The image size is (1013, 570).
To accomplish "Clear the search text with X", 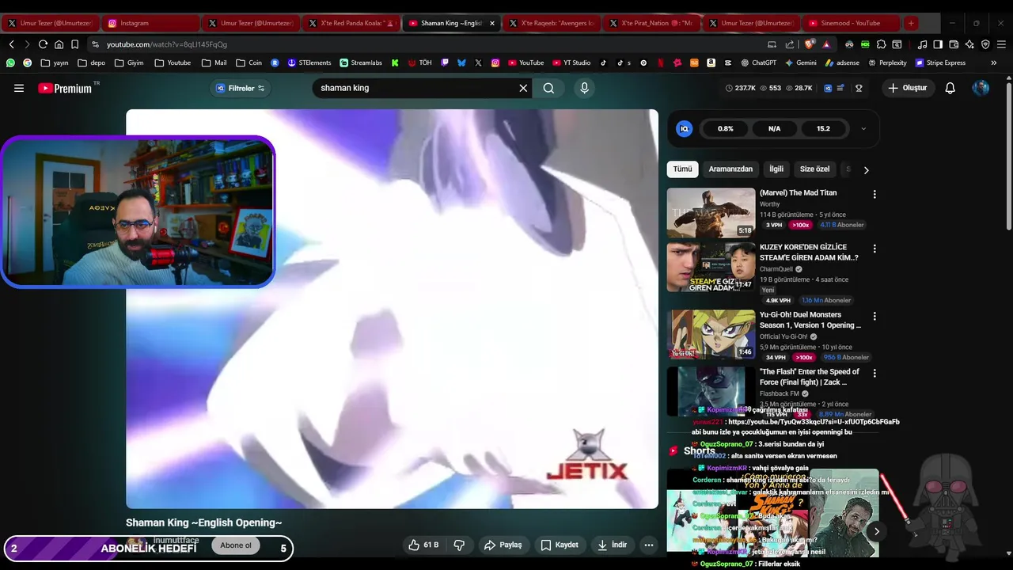I will pyautogui.click(x=523, y=88).
